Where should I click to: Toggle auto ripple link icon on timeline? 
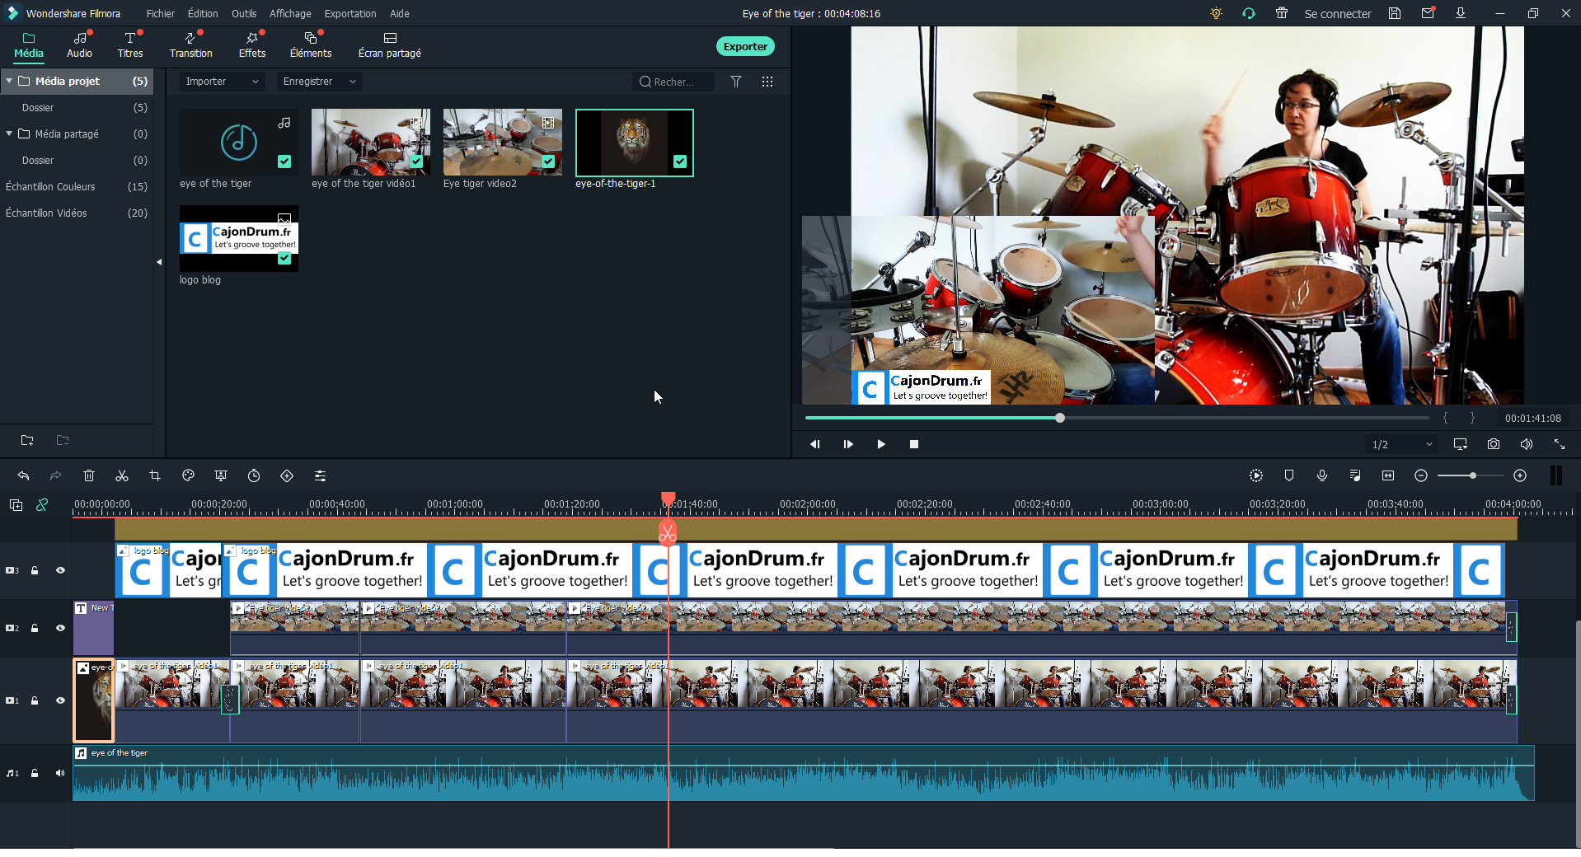click(x=42, y=505)
